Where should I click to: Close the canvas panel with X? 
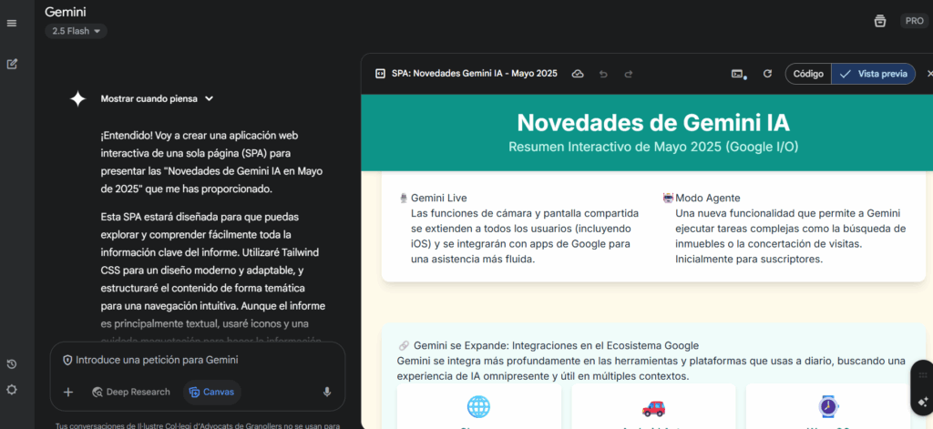pyautogui.click(x=930, y=74)
